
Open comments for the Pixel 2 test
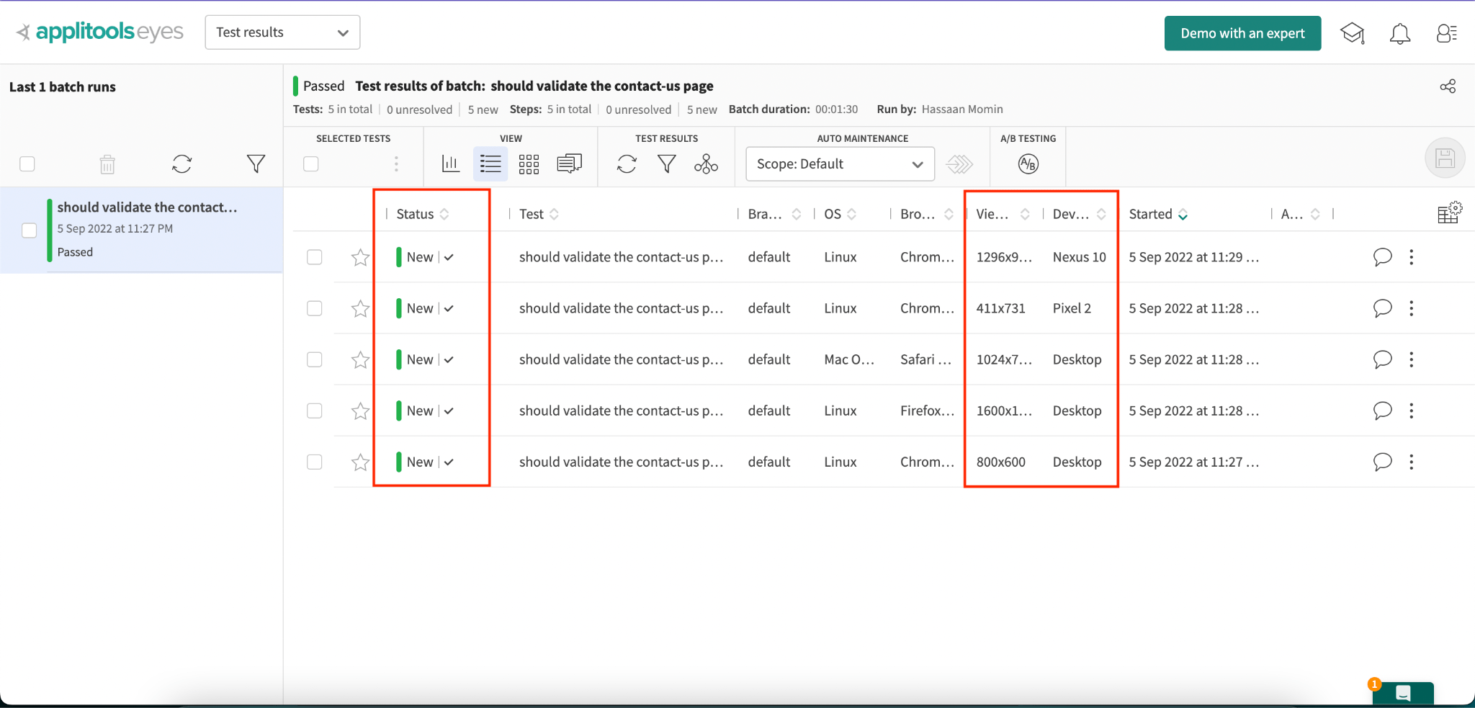[1382, 308]
